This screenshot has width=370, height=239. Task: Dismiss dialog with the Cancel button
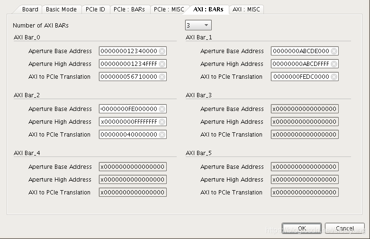pyautogui.click(x=344, y=228)
